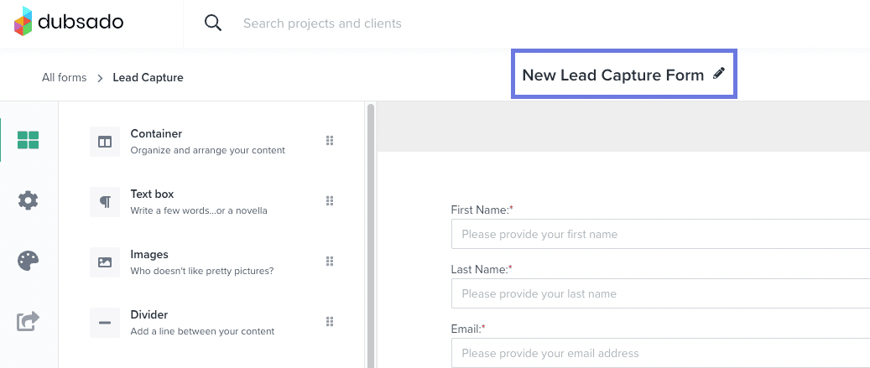Click the pencil icon to rename form
The image size is (870, 368).
tap(718, 74)
